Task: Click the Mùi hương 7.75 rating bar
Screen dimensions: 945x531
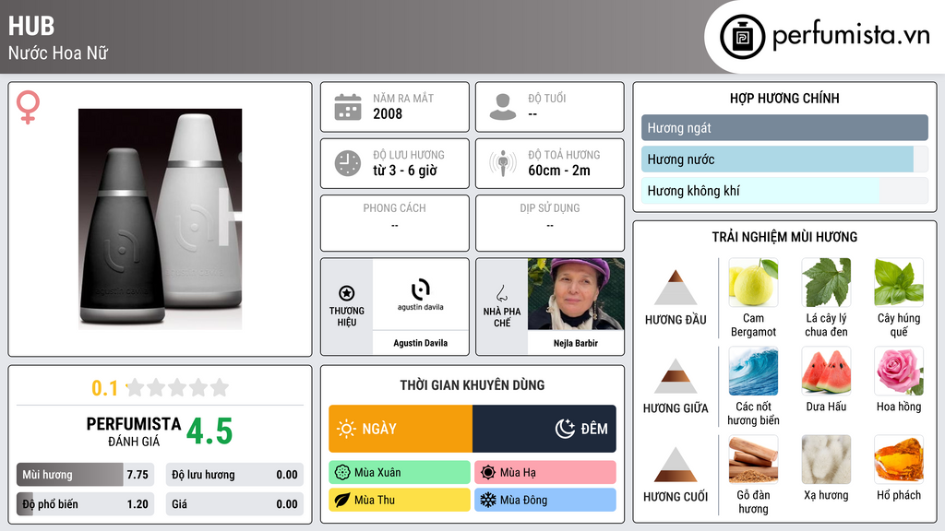Action: (x=85, y=475)
